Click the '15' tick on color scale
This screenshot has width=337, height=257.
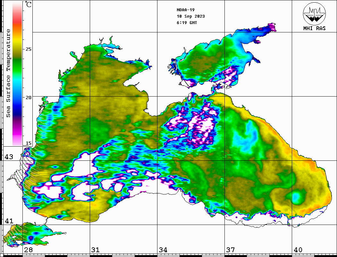29,143
